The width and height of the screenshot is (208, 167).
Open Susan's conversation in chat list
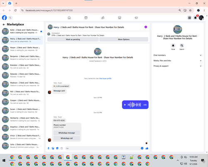coord(22,111)
